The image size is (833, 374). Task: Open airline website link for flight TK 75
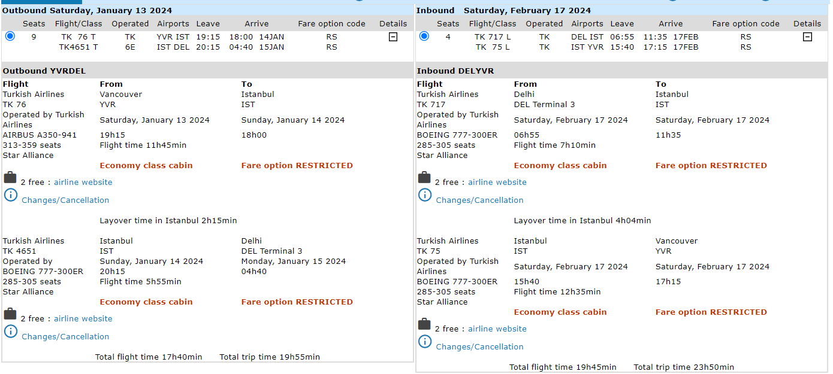[497, 329]
